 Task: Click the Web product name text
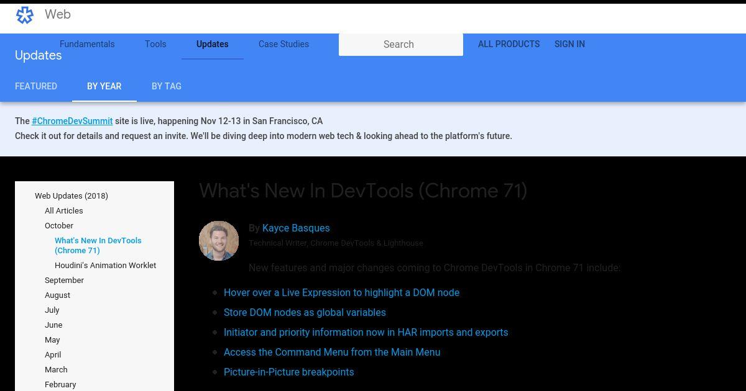tap(58, 14)
